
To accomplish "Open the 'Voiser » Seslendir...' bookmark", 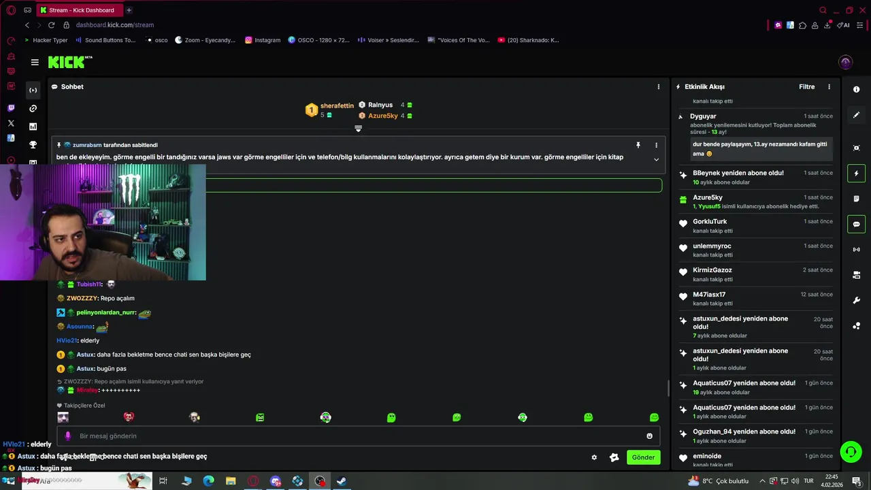I will (x=388, y=40).
